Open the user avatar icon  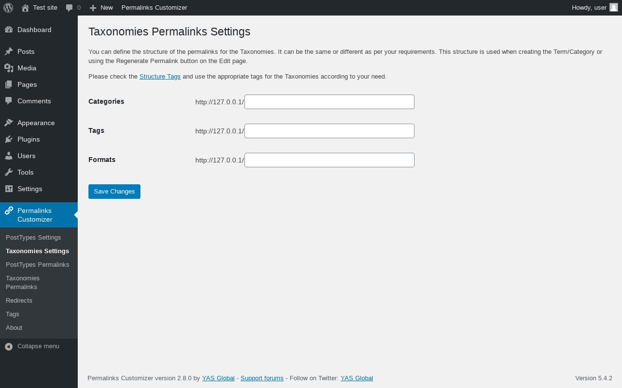(x=614, y=7)
